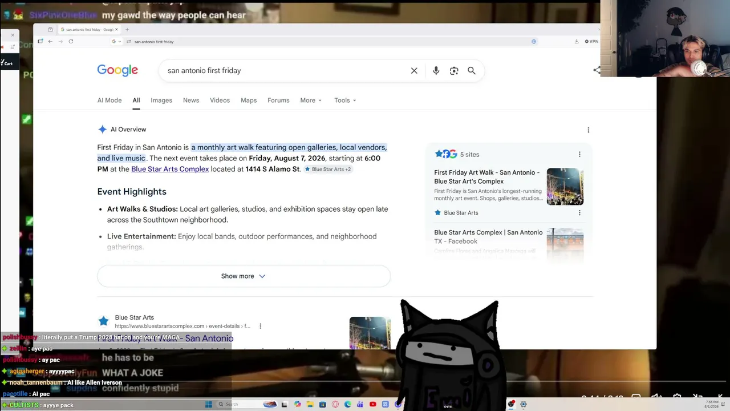Click the Art Walks & Studios bullet text

[x=248, y=215]
